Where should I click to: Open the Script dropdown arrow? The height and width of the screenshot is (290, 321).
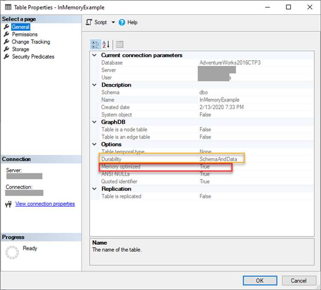(x=113, y=22)
